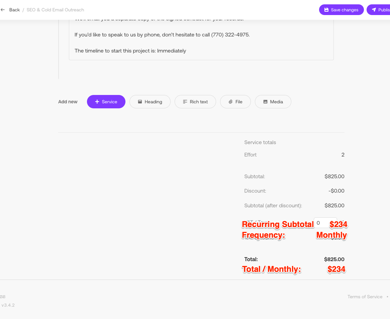Viewport: 390px width, 319px height.
Task: Focus the VAT / Tax percentage field
Action: (x=325, y=223)
